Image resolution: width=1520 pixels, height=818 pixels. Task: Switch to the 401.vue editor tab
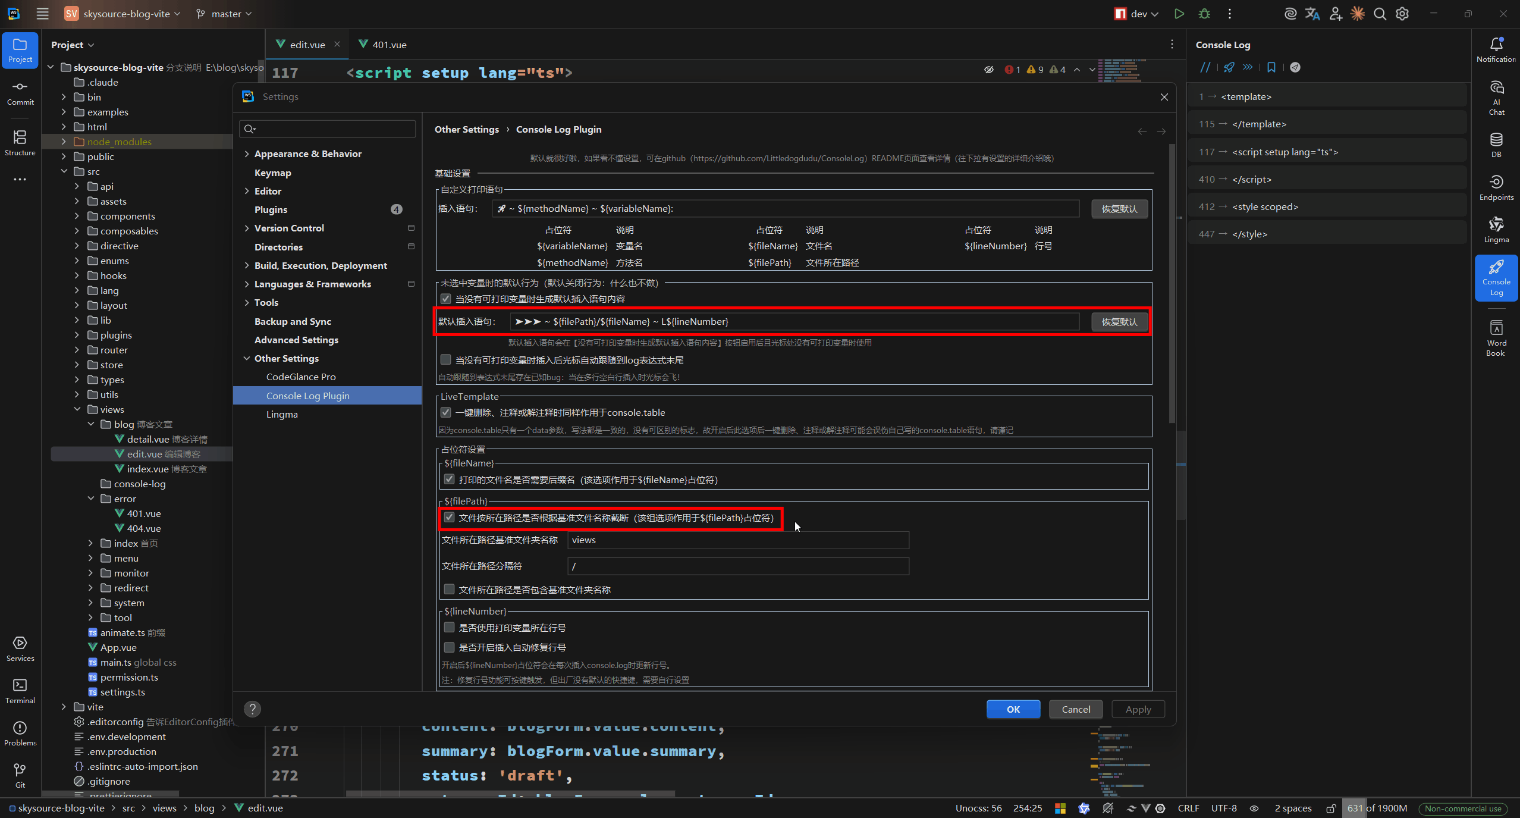coord(383,45)
